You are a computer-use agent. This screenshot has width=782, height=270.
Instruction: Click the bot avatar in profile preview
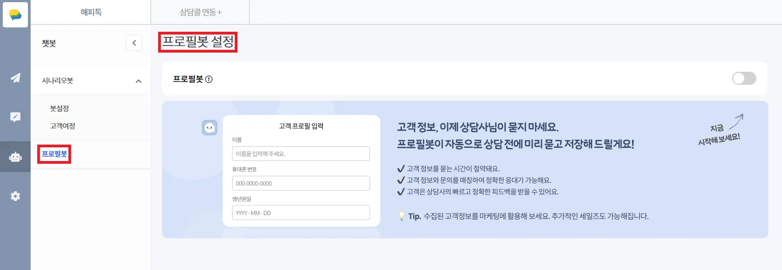click(x=210, y=128)
